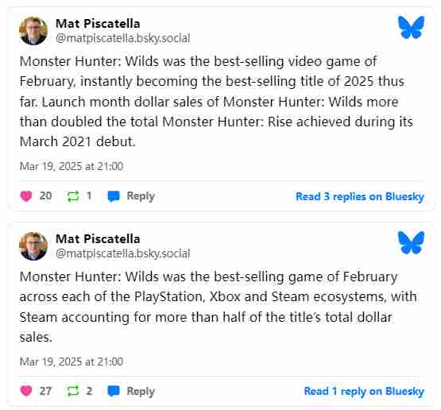The image size is (441, 410).
Task: Click the reply bubble icon on first post
Action: 114,196
